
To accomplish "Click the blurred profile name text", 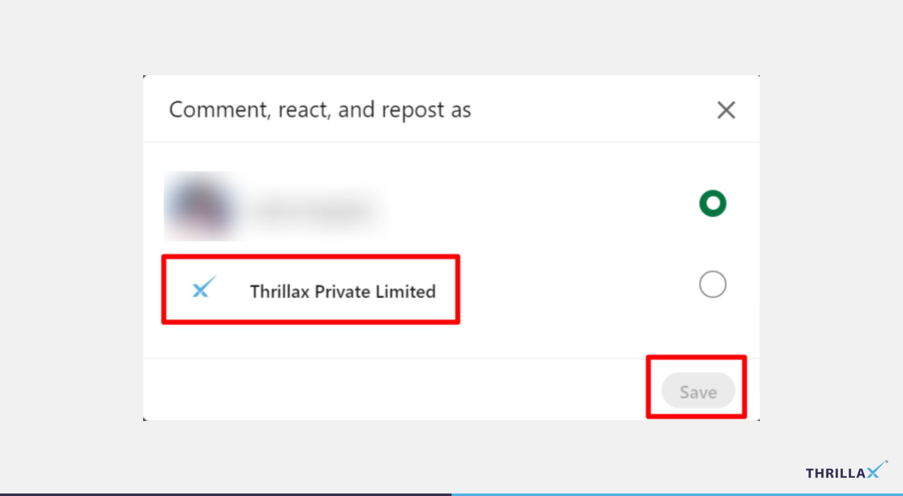I will pyautogui.click(x=315, y=209).
